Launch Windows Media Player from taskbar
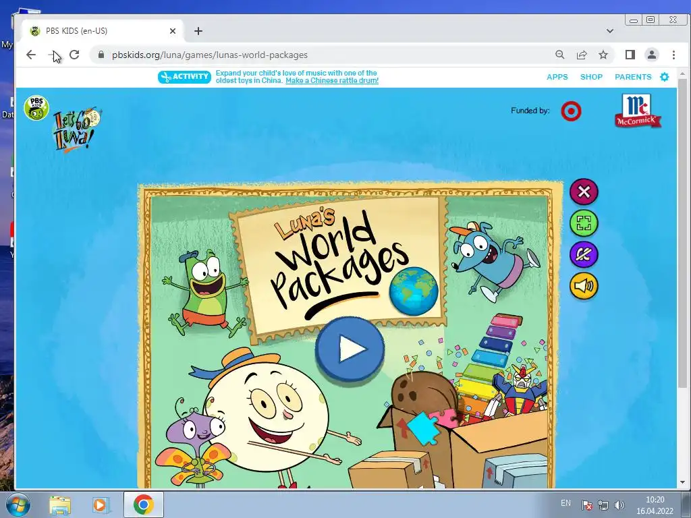Screen dimensions: 691x518 point(101,505)
